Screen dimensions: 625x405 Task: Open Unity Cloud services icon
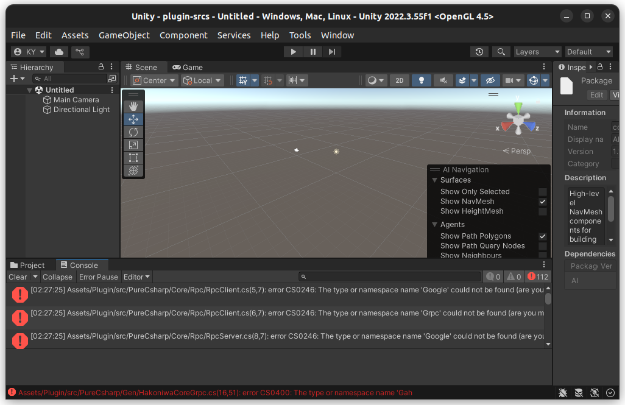pyautogui.click(x=59, y=52)
